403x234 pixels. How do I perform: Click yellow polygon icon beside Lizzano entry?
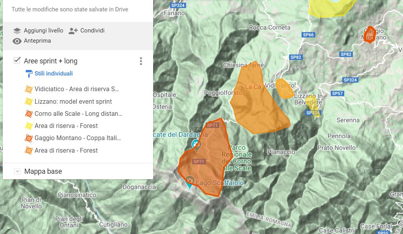(x=29, y=102)
